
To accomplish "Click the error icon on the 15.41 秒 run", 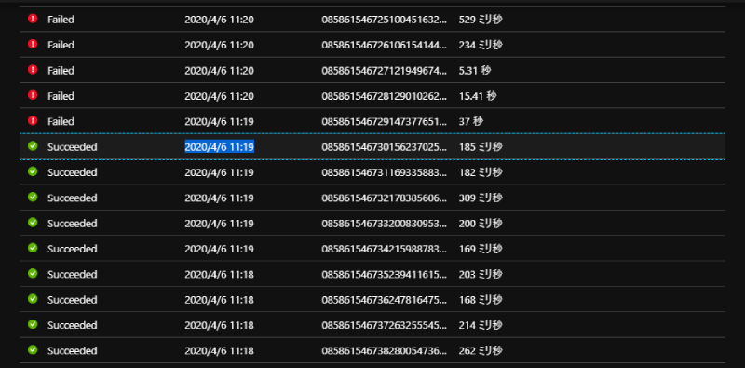I will (33, 95).
